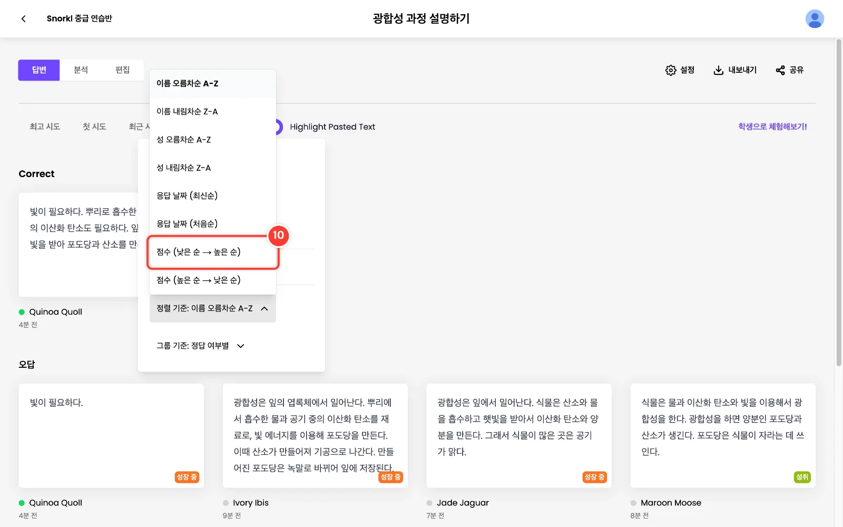
Task: Open the Snorkl 중급 연습반 class link
Action: click(x=80, y=18)
